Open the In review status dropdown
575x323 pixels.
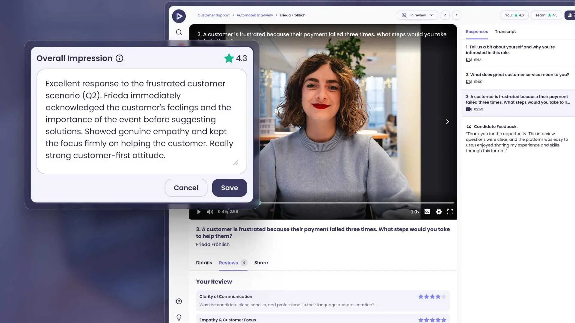(417, 15)
